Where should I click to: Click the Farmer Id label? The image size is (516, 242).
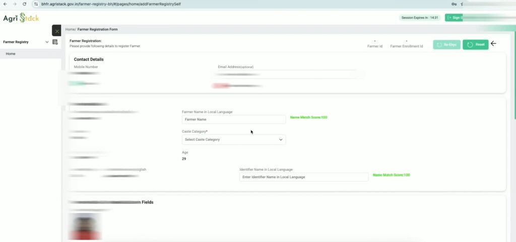click(375, 46)
